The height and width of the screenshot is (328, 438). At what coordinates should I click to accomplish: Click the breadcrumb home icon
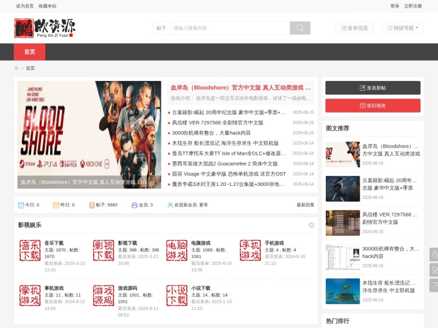tap(16, 68)
